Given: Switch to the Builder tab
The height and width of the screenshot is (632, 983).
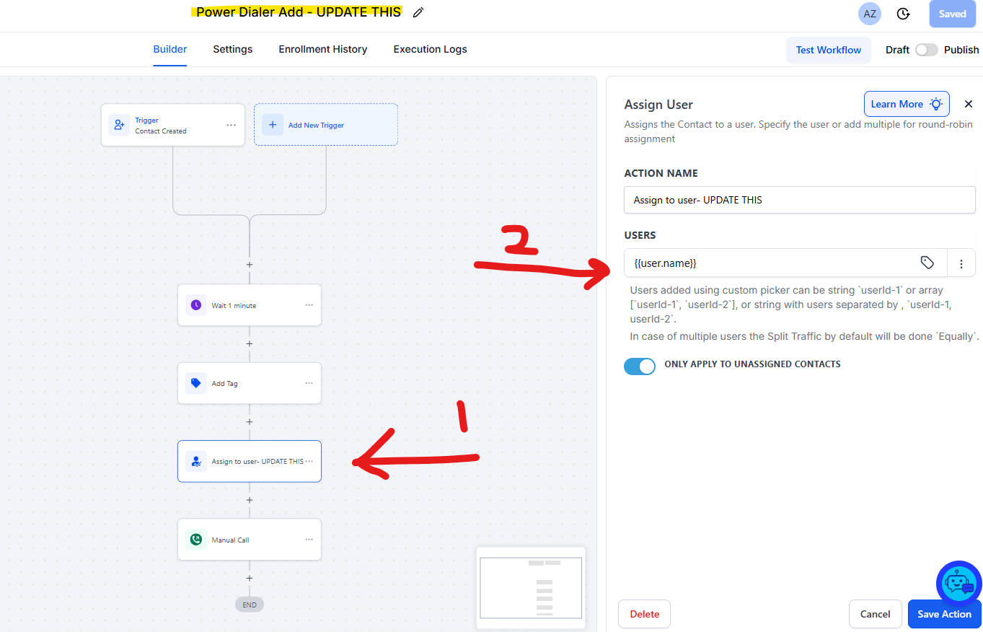Looking at the screenshot, I should point(170,49).
